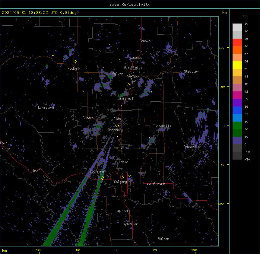Viewport: 260px width, 254px height.
Task: Select the yellow diamond marker below Cochrane
Action: coord(103,178)
